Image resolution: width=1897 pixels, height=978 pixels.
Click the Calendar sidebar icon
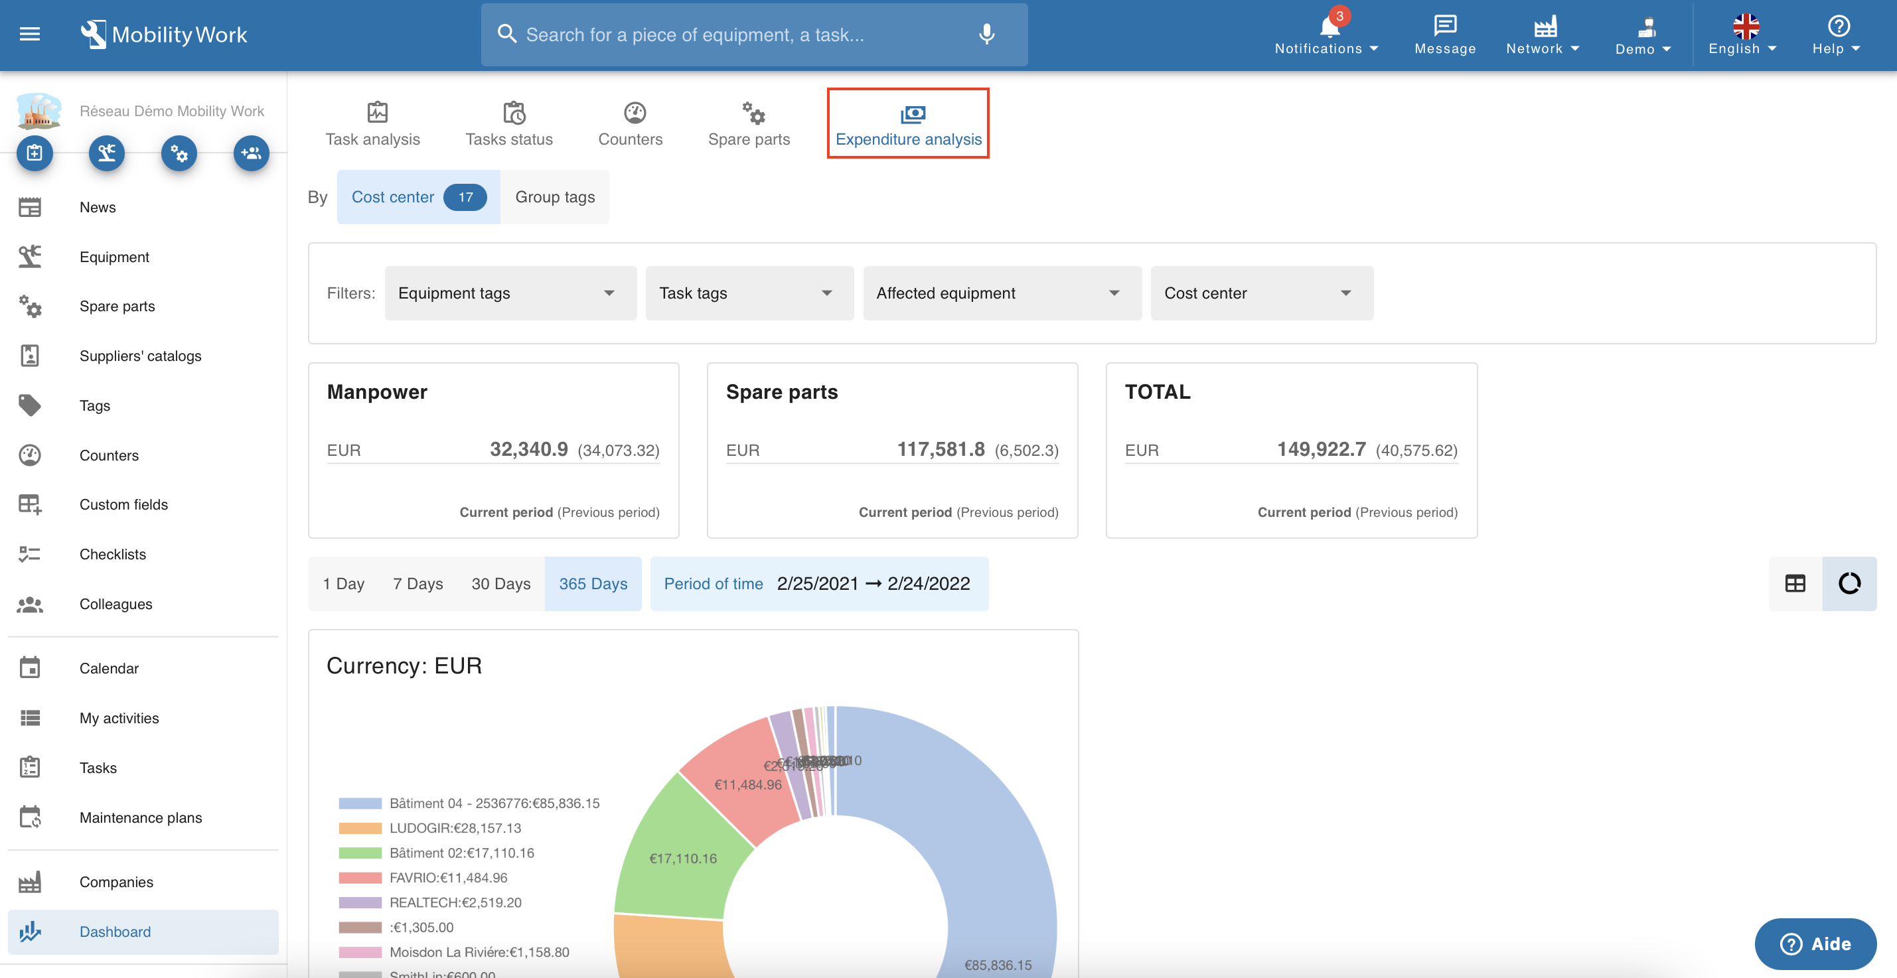coord(29,668)
